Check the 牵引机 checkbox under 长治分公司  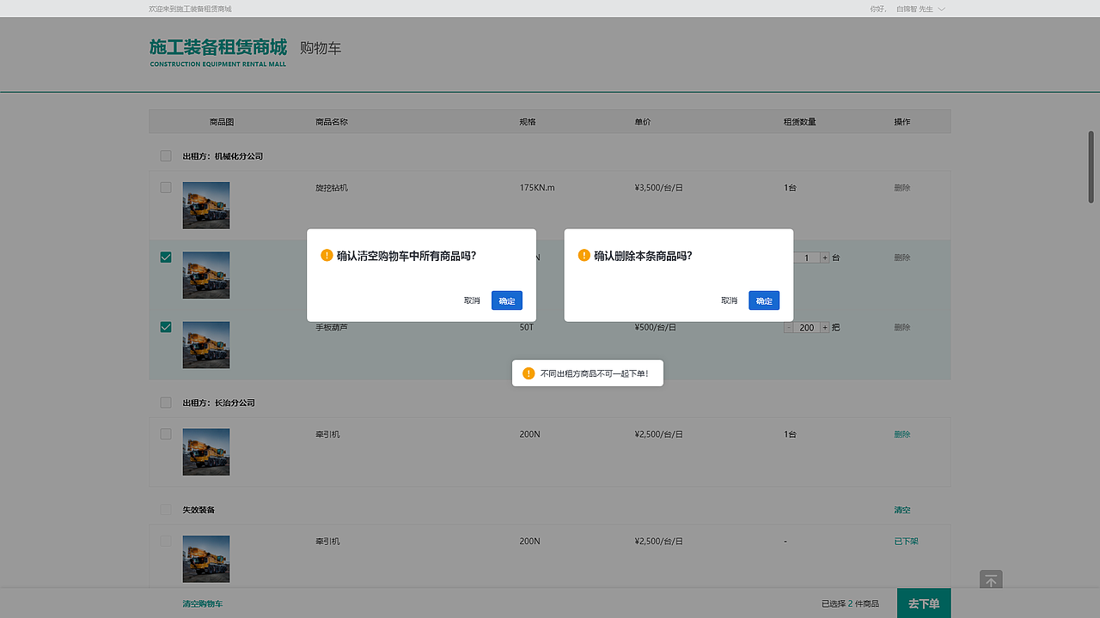(166, 434)
